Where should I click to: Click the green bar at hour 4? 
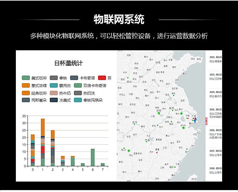click(73, 162)
